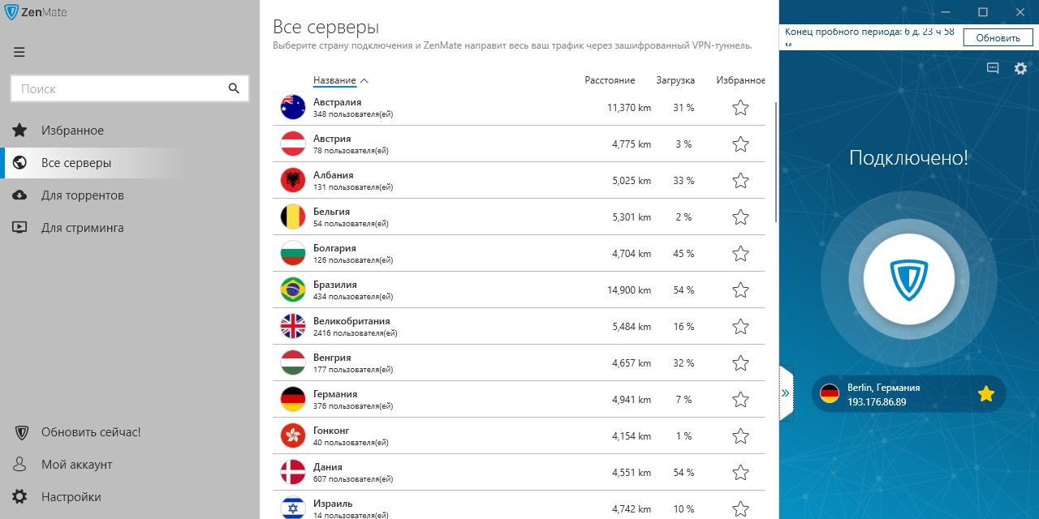Toggle the favorite star for Венгрия
Viewport: 1039px width, 519px height.
(740, 363)
